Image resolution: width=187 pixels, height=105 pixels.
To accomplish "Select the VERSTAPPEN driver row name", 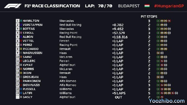I will (x=33, y=25).
